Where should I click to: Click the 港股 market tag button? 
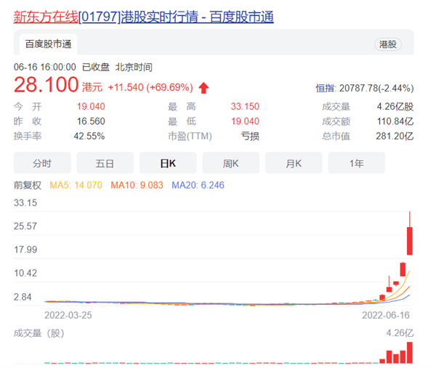(387, 44)
